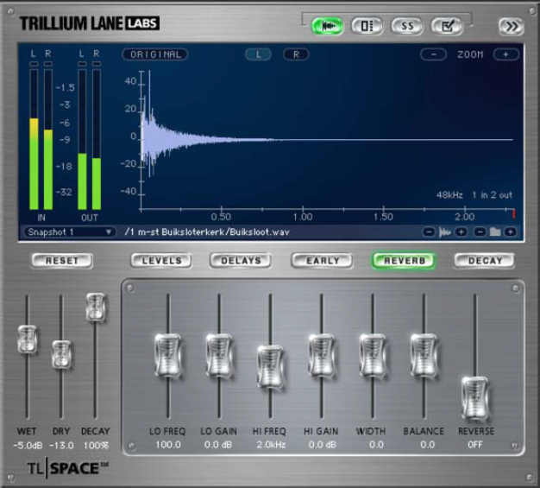The image size is (540, 488).
Task: Zoom out using the ZOOM minus button
Action: pyautogui.click(x=434, y=54)
